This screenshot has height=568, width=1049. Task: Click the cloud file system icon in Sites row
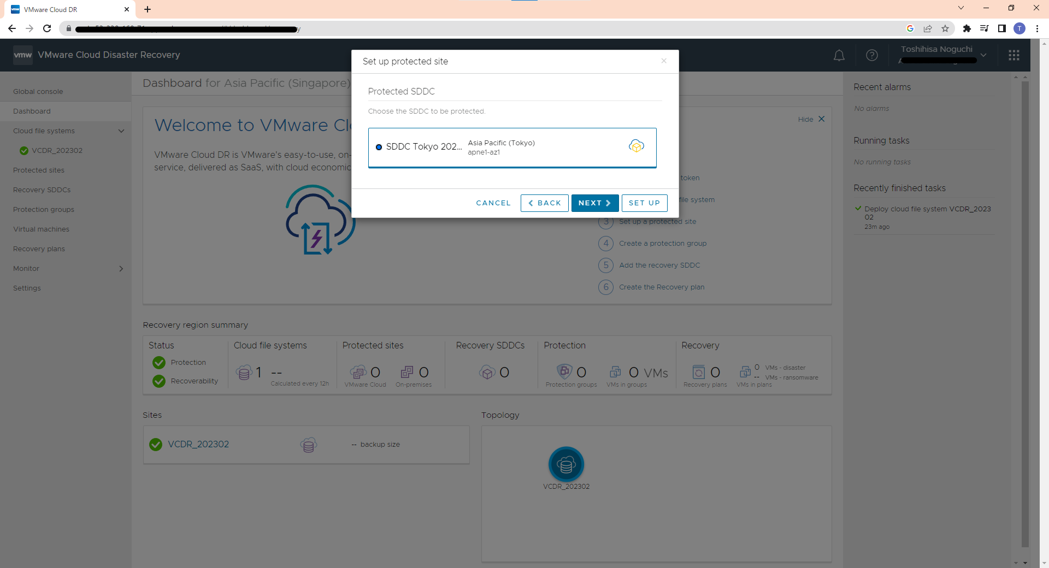[x=309, y=445]
